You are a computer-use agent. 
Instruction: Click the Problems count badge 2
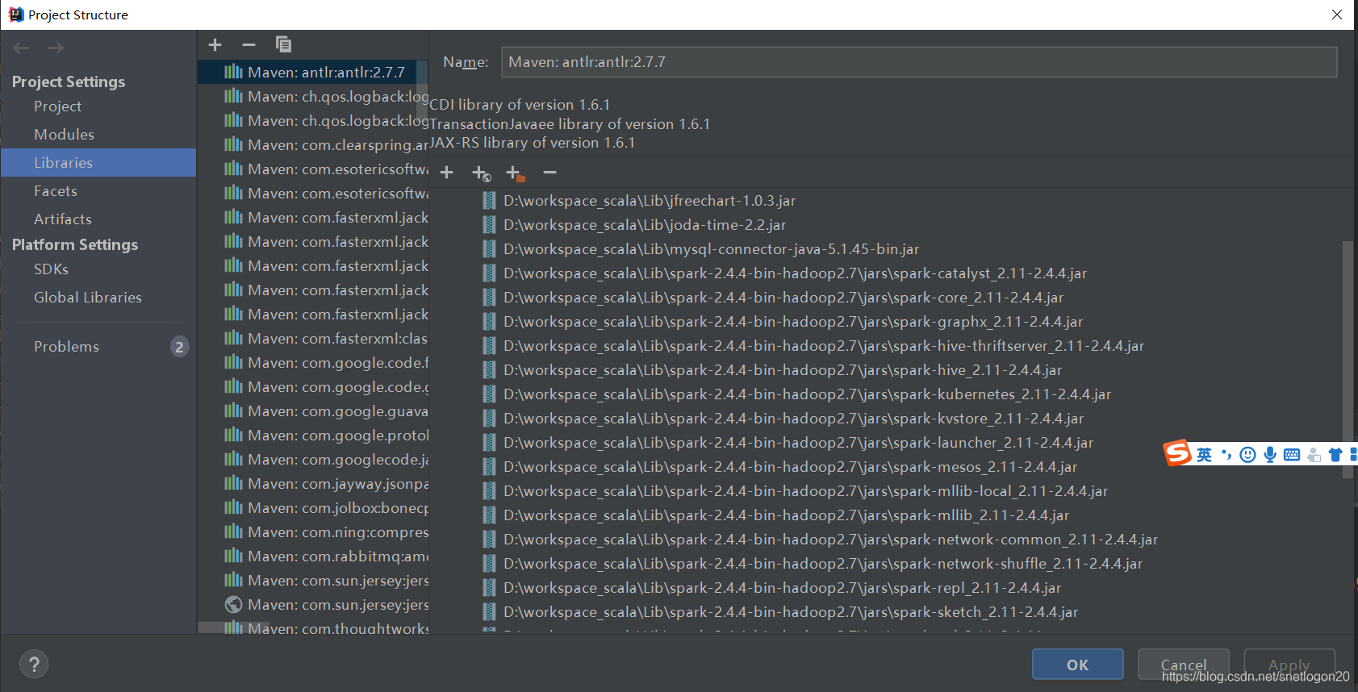[x=179, y=347]
